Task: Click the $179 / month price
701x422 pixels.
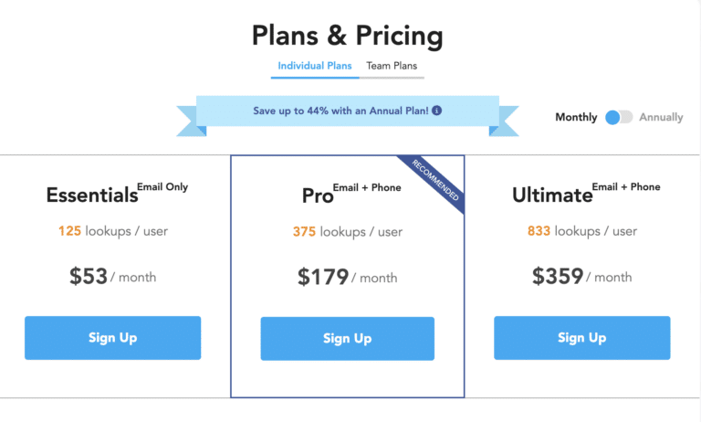Action: [347, 277]
